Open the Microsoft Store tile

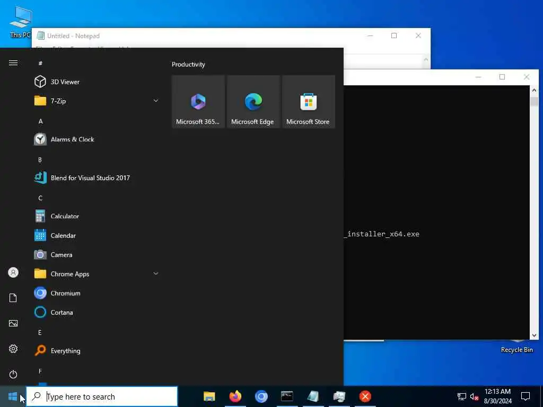(309, 102)
